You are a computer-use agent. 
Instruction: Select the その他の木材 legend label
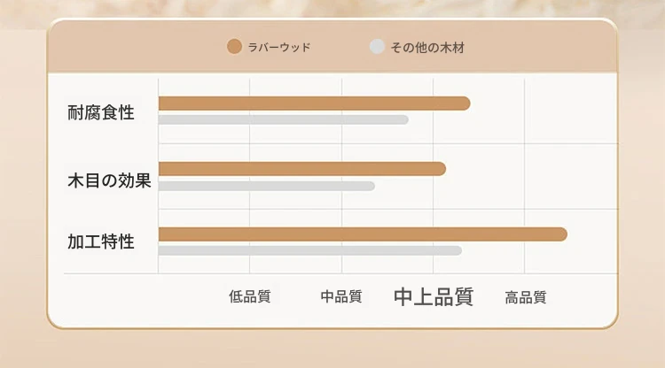tap(427, 48)
